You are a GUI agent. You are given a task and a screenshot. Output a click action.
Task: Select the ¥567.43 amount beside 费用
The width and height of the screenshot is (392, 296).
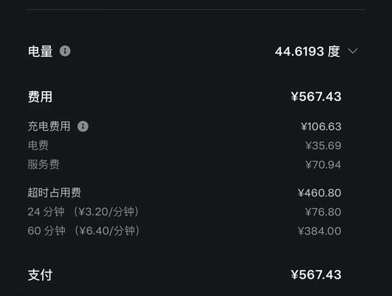tap(316, 97)
